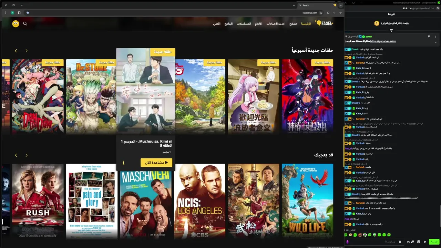Previous arrow for weekly new episodes carousel
Screen dimensions: 441x248
coord(27,51)
